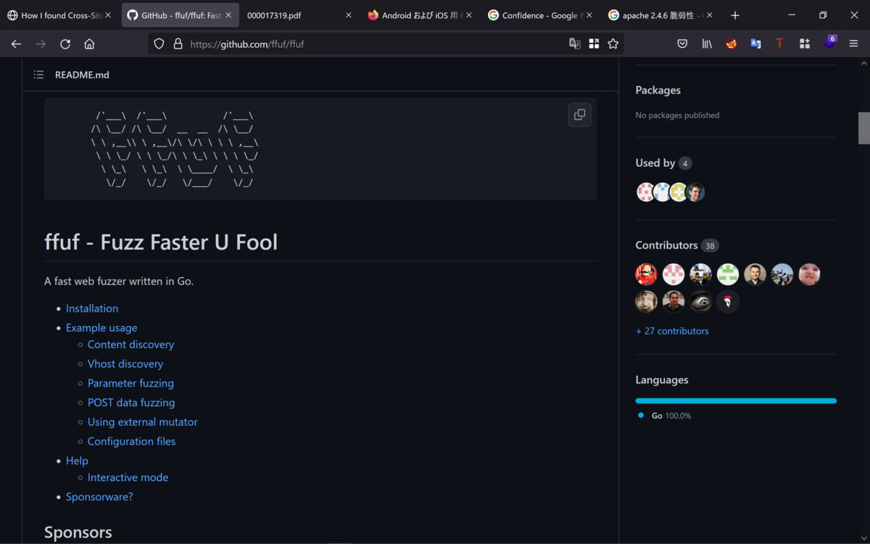Open the POST data fuzzing link
The height and width of the screenshot is (544, 870).
[131, 403]
